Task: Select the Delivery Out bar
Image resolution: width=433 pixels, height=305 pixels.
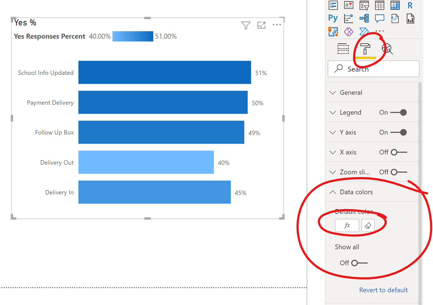Action: tap(146, 162)
